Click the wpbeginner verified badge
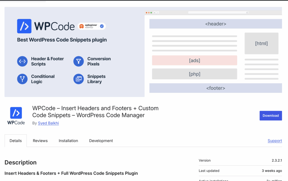288x181 pixels. [91, 26]
